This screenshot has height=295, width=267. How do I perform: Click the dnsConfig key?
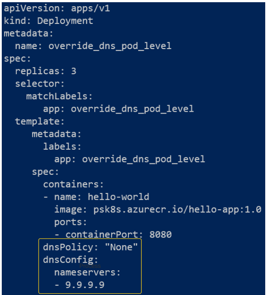71,259
